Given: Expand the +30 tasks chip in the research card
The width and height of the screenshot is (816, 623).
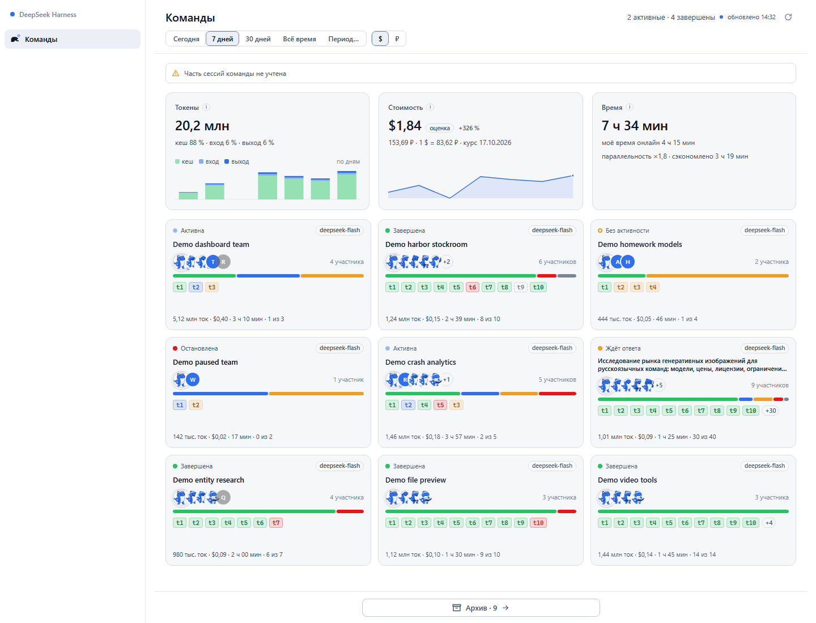Looking at the screenshot, I should click(771, 411).
